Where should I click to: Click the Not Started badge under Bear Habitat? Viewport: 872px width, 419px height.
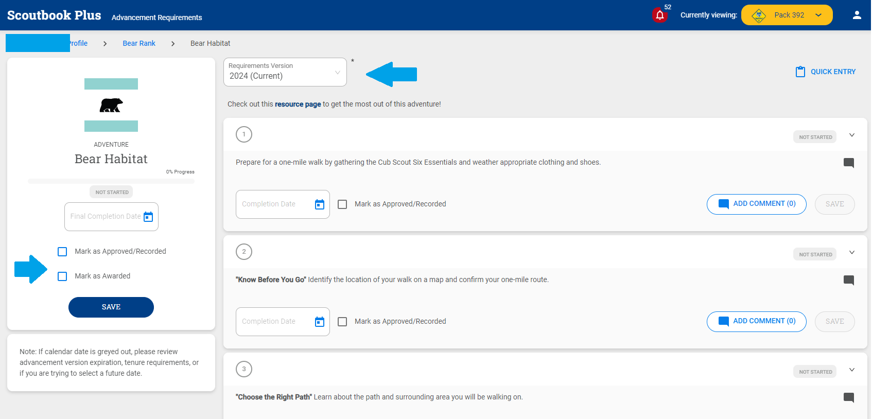[112, 192]
